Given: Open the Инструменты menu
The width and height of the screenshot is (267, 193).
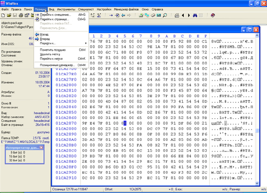Looking at the screenshot, I should pyautogui.click(x=66, y=9).
